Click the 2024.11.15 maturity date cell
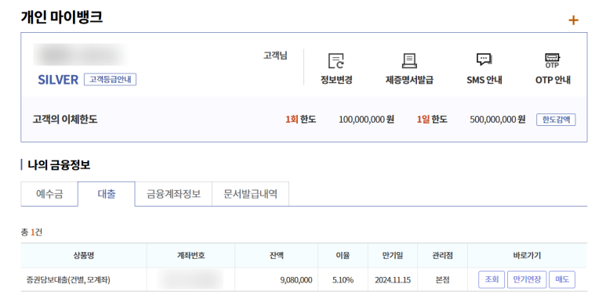The image size is (606, 295). pyautogui.click(x=393, y=280)
